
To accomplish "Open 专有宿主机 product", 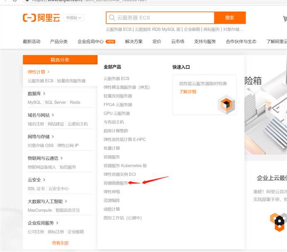I will 114,122.
